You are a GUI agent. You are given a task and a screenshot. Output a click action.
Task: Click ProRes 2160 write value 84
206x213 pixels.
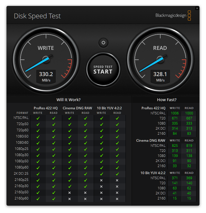coord(175,134)
